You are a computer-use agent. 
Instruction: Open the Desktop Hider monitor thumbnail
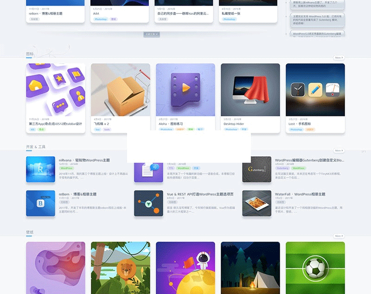250,89
